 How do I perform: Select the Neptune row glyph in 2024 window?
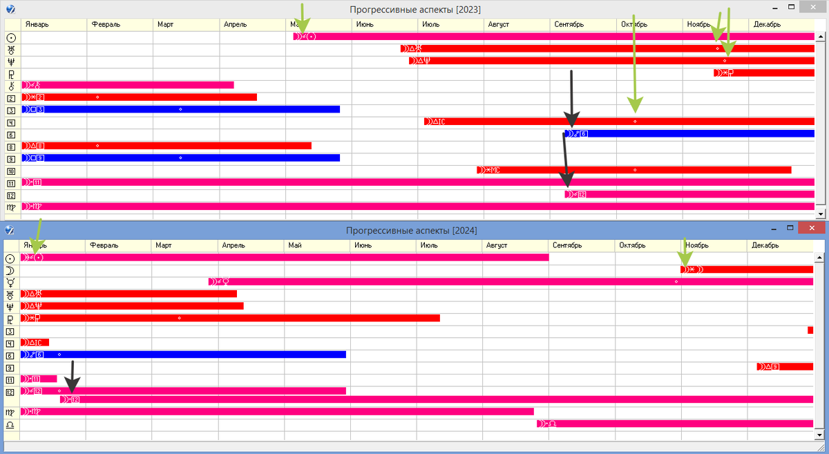pyautogui.click(x=10, y=306)
